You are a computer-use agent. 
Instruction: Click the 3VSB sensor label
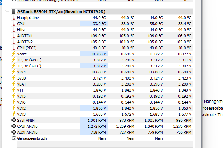coord(21,78)
